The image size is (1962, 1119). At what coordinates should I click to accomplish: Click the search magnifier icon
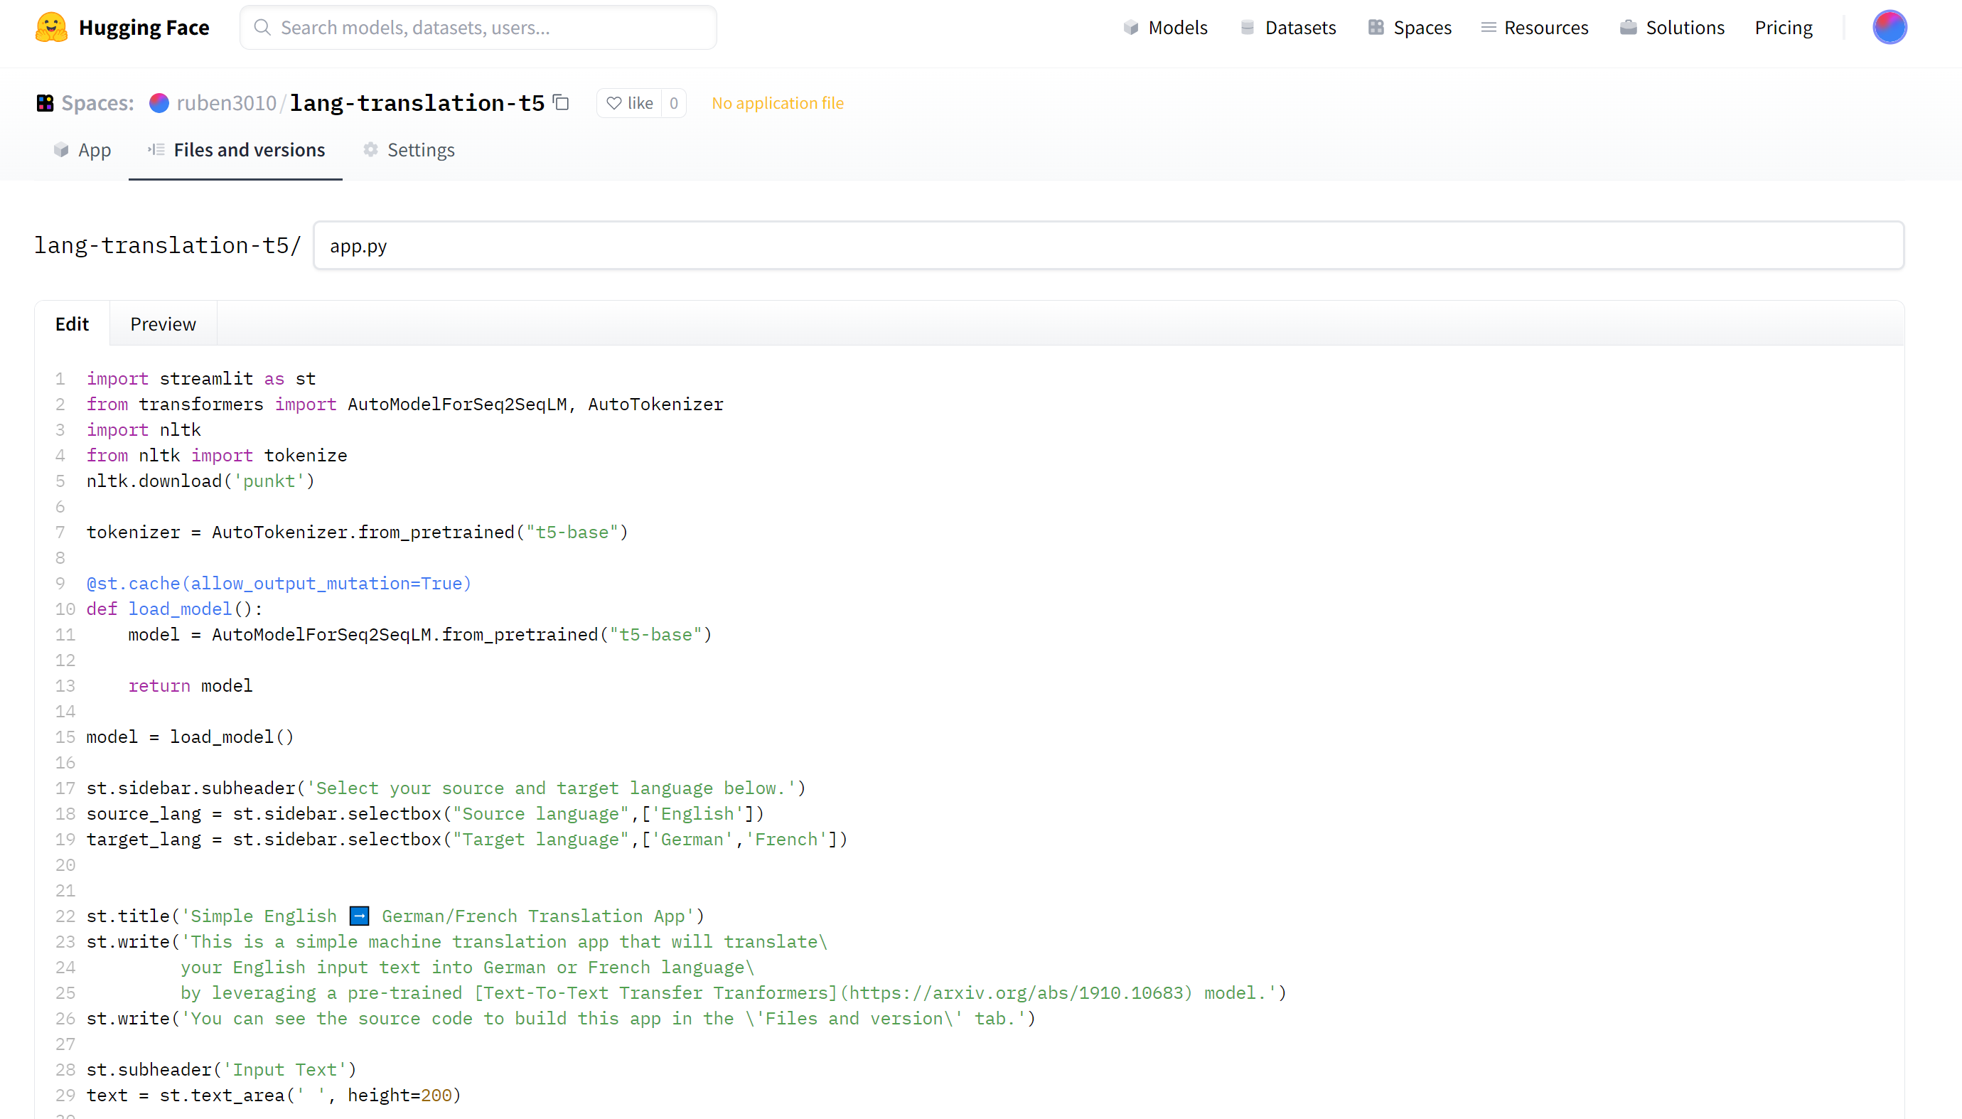point(262,28)
